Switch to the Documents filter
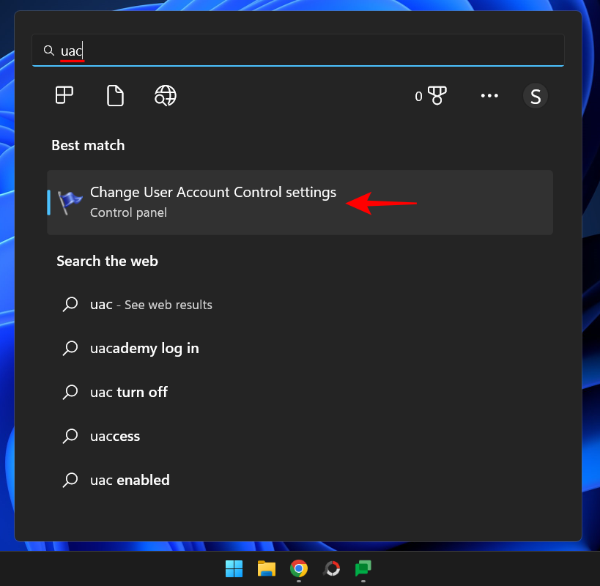The image size is (600, 586). click(114, 95)
